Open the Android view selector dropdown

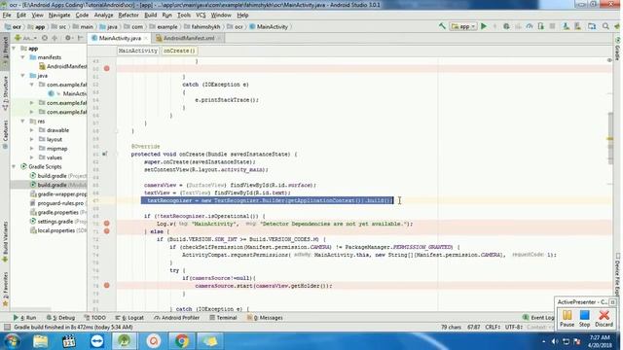[25, 38]
